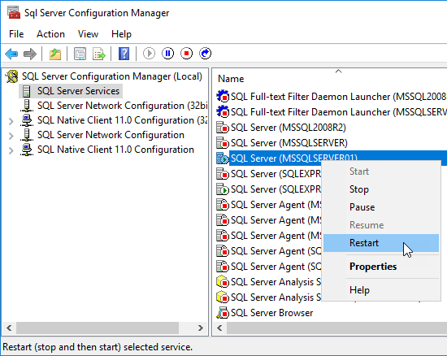
Task: Click the SQL Server Network Configuration (32bit) icon
Action: [27, 106]
